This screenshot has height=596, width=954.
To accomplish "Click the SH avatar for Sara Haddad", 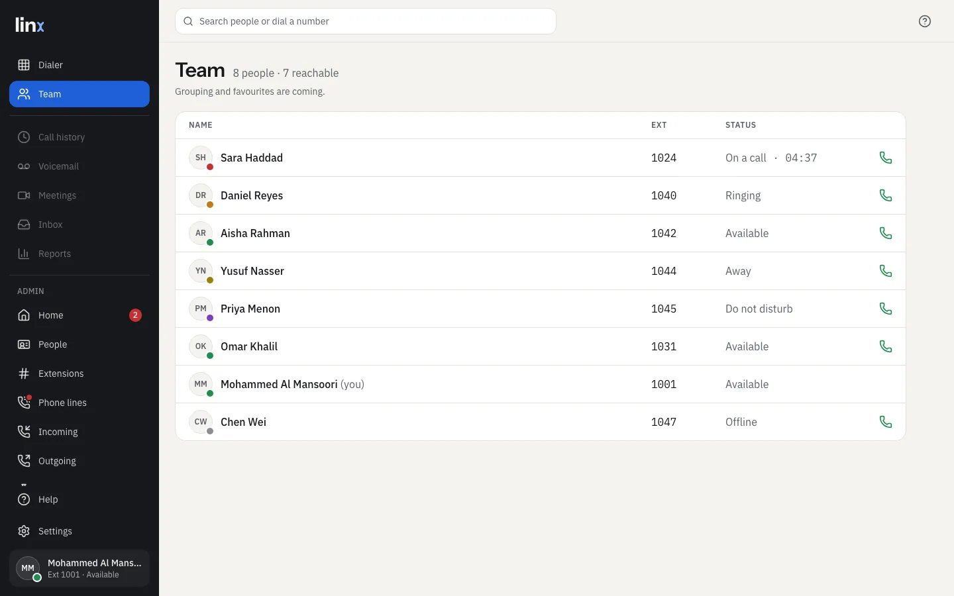I will [201, 158].
